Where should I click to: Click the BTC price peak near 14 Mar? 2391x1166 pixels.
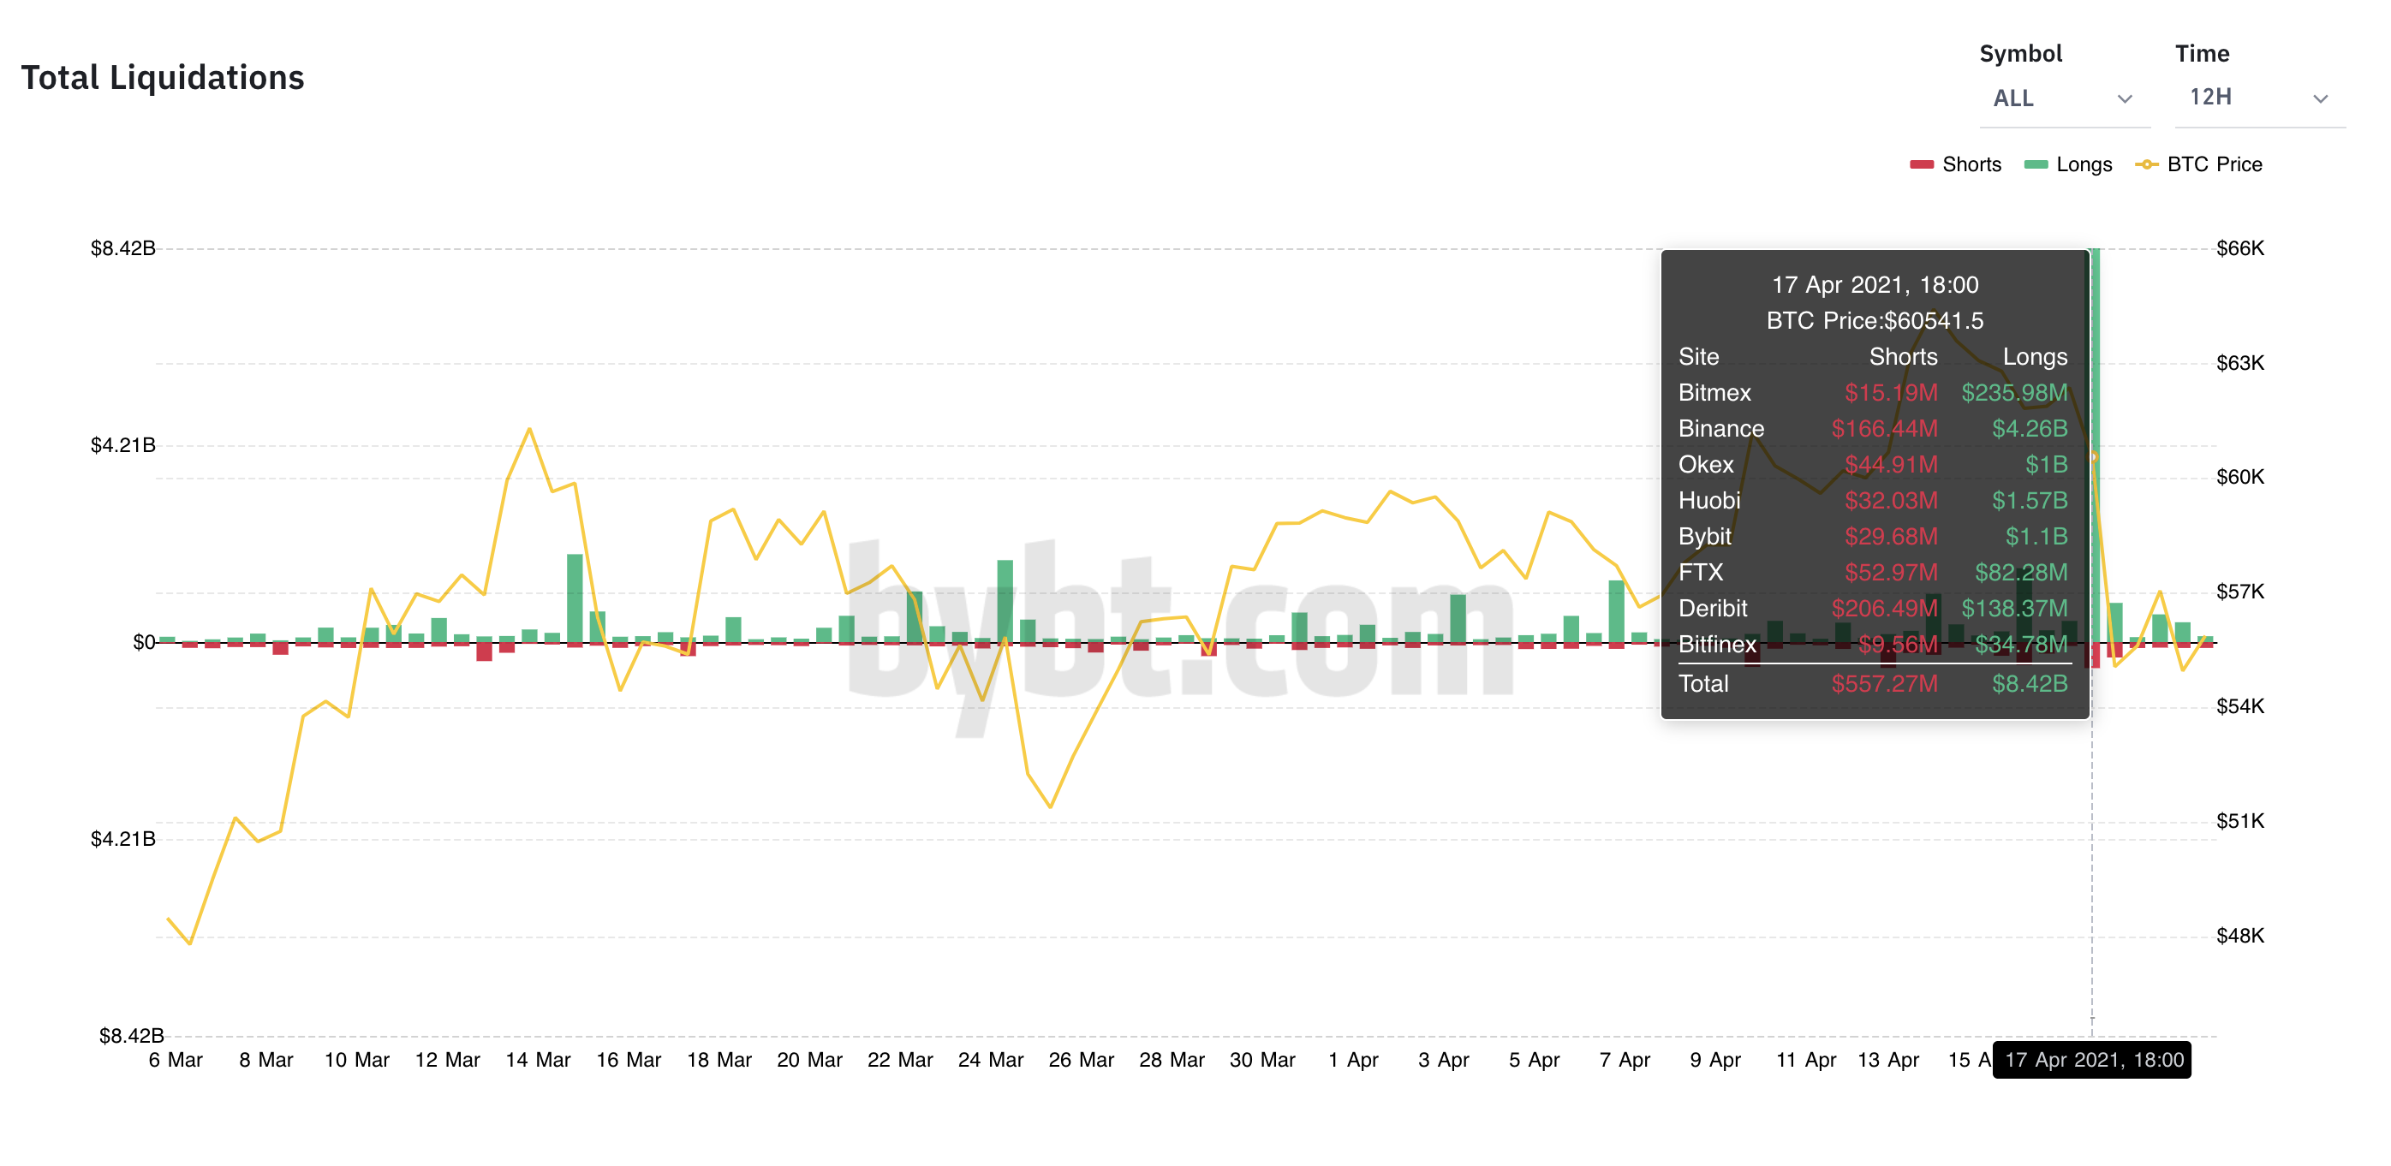coord(529,429)
